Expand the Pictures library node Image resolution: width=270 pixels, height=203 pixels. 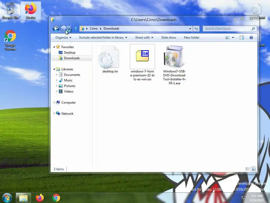(x=57, y=86)
